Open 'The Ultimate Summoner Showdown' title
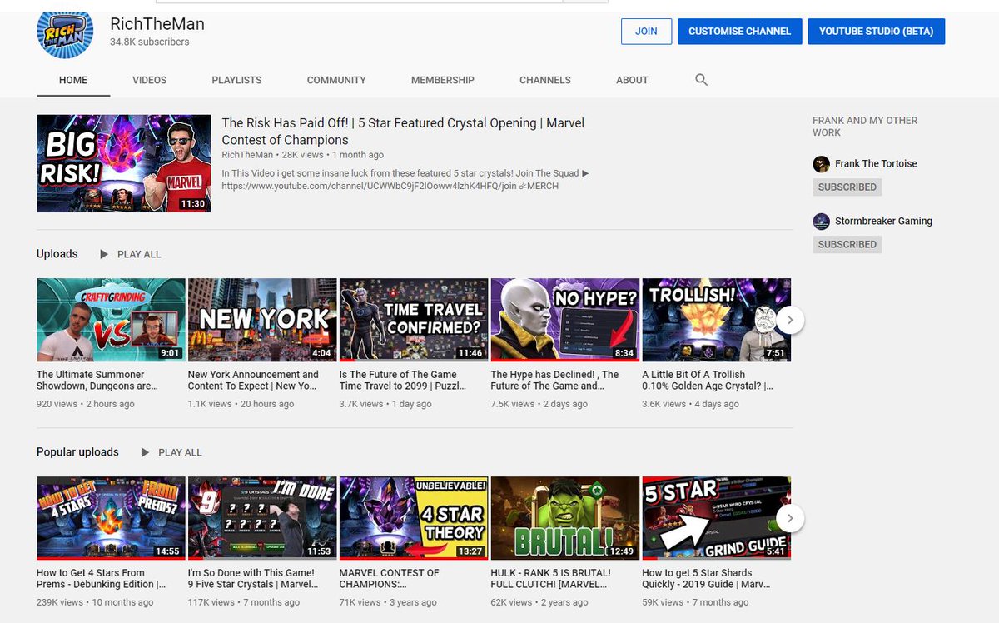999x623 pixels. point(97,381)
